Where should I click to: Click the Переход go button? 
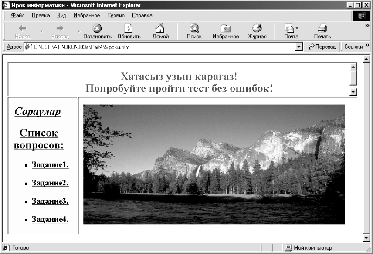tap(322, 47)
